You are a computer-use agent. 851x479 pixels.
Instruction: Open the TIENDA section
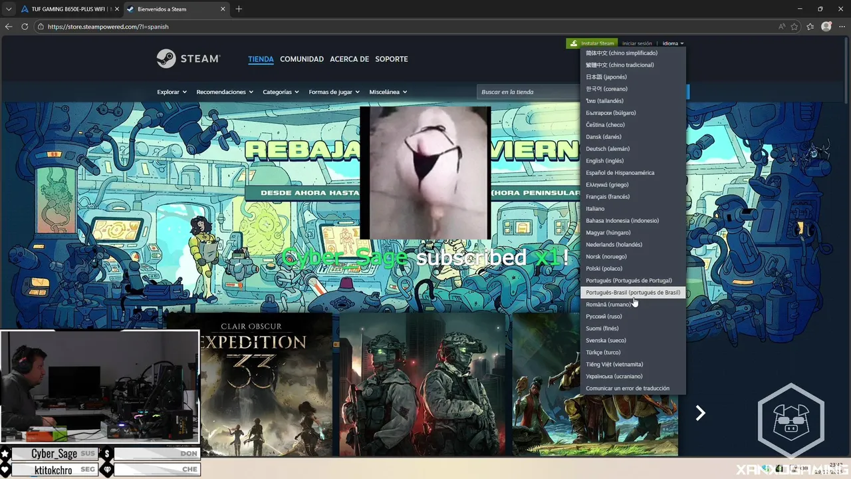[261, 59]
